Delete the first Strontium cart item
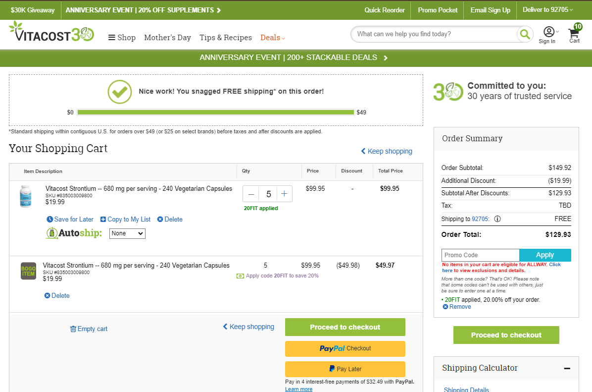 tap(170, 219)
